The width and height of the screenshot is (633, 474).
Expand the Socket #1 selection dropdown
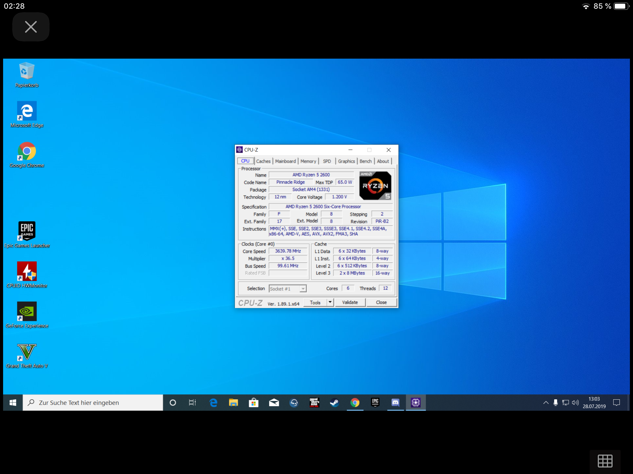tap(303, 289)
